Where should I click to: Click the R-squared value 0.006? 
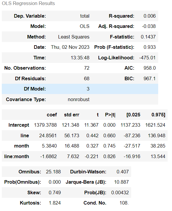(x=150, y=16)
